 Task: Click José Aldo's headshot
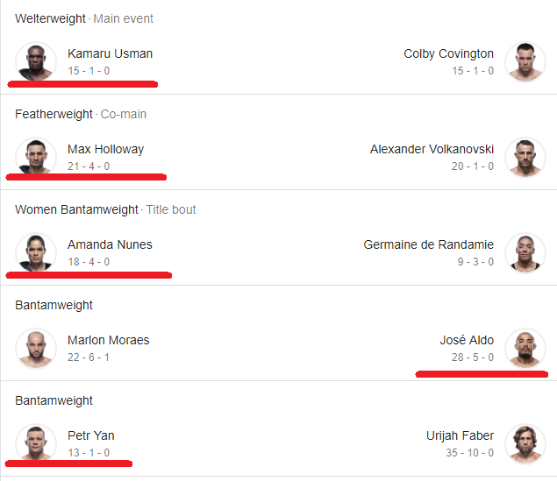[525, 348]
